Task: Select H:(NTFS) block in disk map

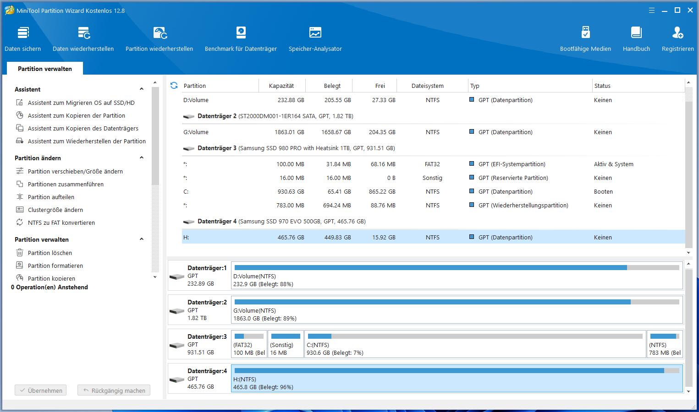Action: [457, 378]
